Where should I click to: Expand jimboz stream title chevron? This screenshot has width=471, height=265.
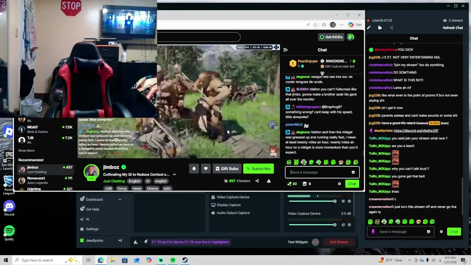click(x=174, y=174)
